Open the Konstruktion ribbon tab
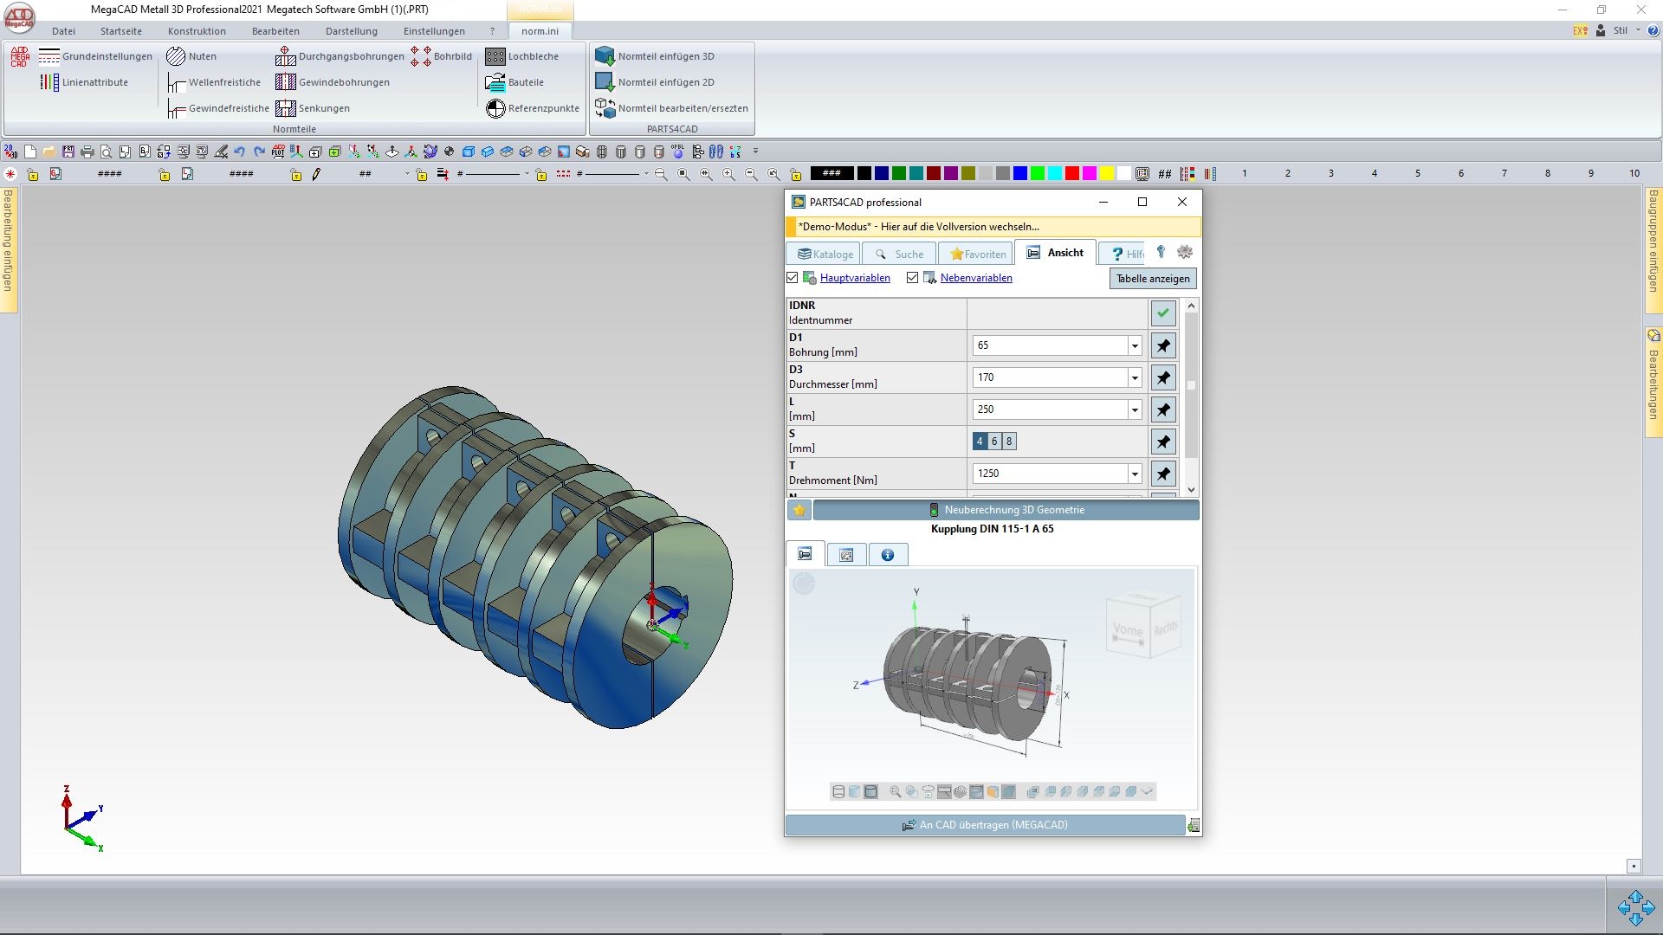This screenshot has width=1663, height=935. point(197,30)
